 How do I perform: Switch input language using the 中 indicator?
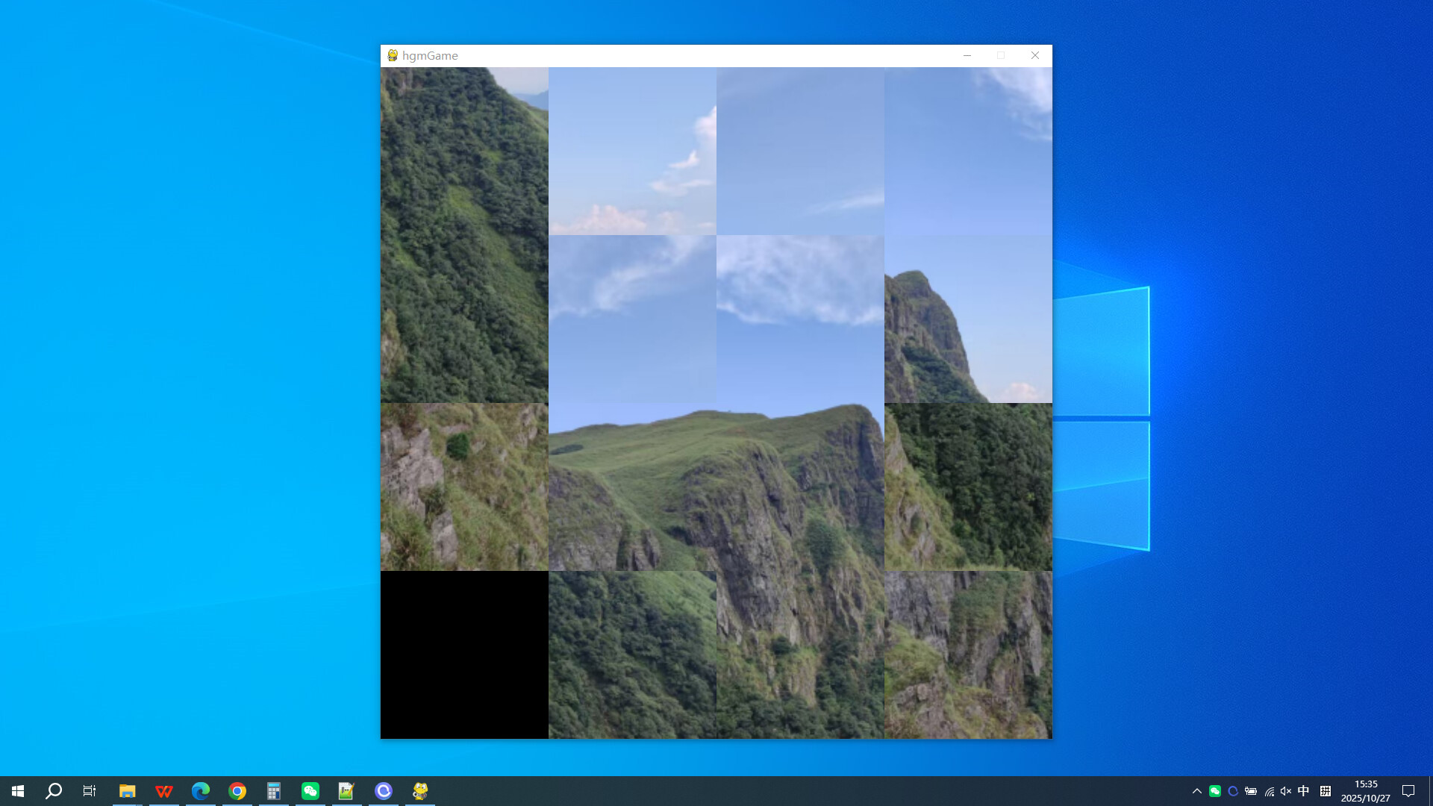tap(1302, 790)
